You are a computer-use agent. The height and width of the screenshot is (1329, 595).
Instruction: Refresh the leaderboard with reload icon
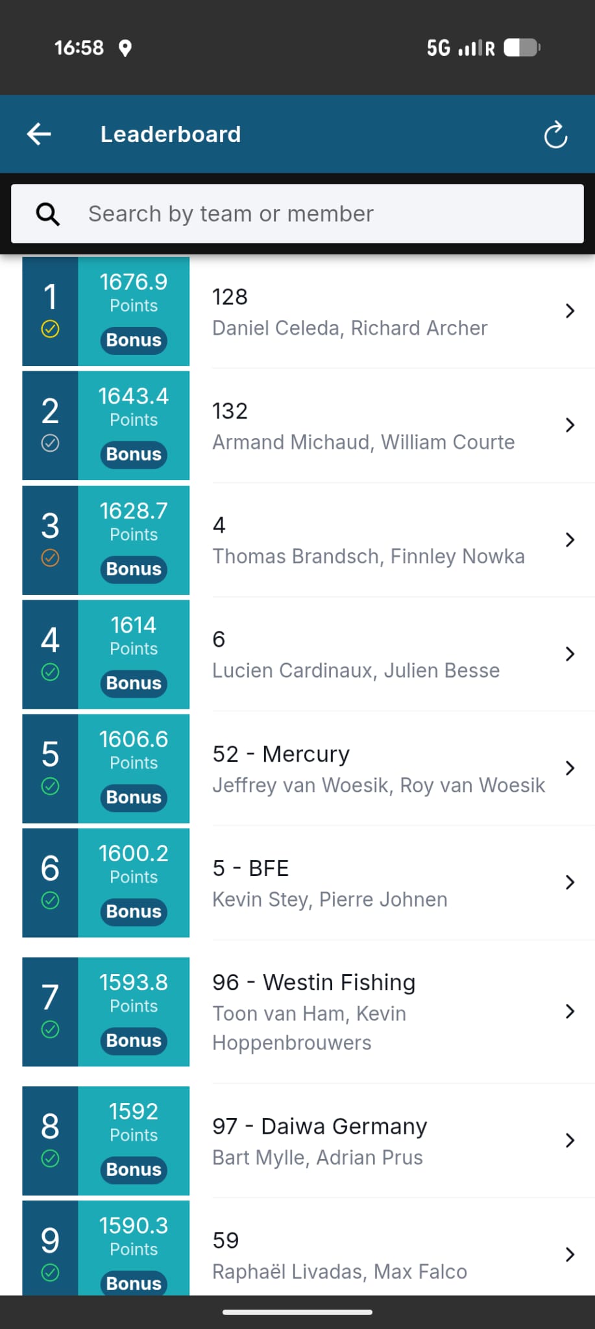[x=555, y=135]
